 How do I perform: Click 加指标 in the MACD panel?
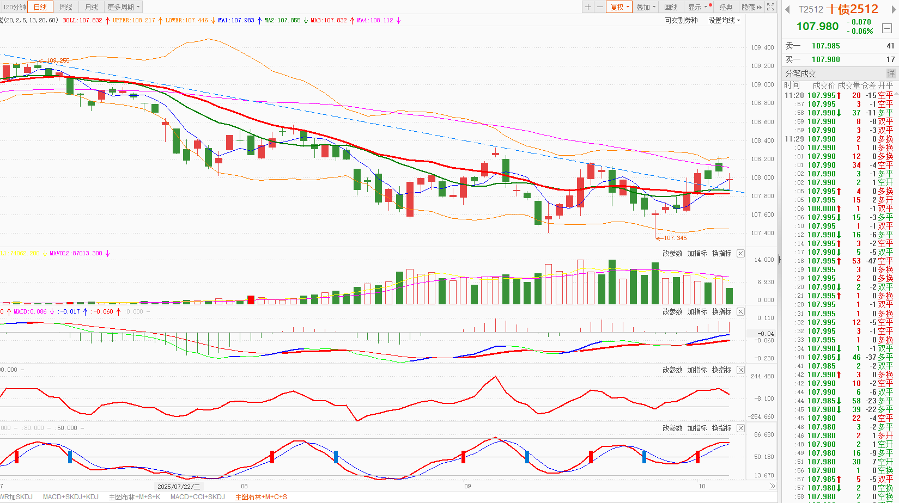[x=697, y=311]
